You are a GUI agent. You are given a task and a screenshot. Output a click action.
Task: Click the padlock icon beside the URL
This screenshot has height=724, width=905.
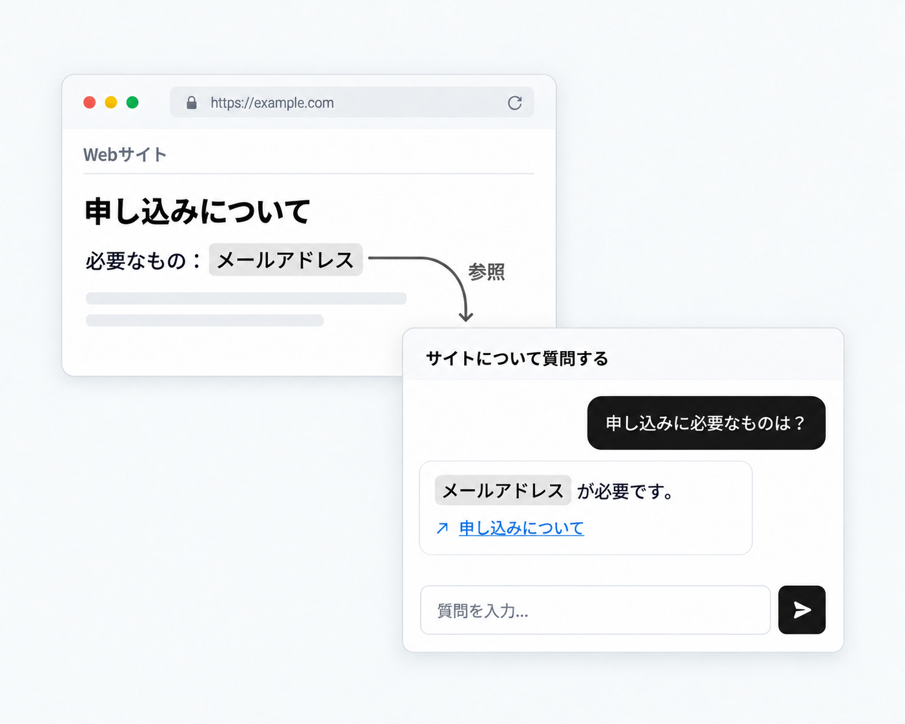coord(192,103)
